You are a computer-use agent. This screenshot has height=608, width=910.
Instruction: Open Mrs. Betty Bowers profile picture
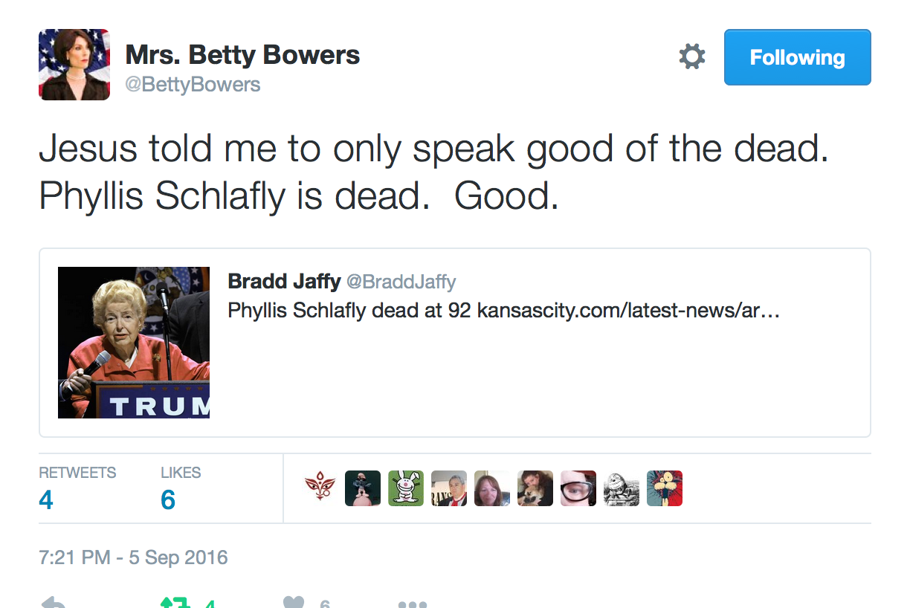pos(74,65)
